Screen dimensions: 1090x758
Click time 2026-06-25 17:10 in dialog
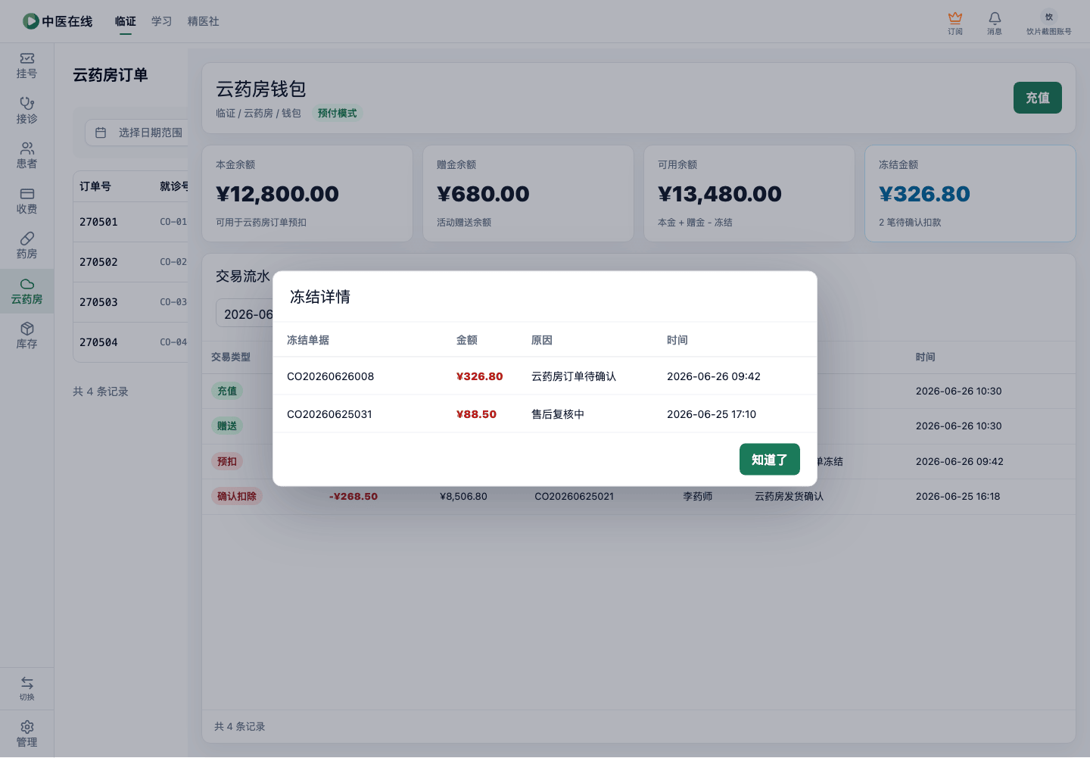point(712,414)
